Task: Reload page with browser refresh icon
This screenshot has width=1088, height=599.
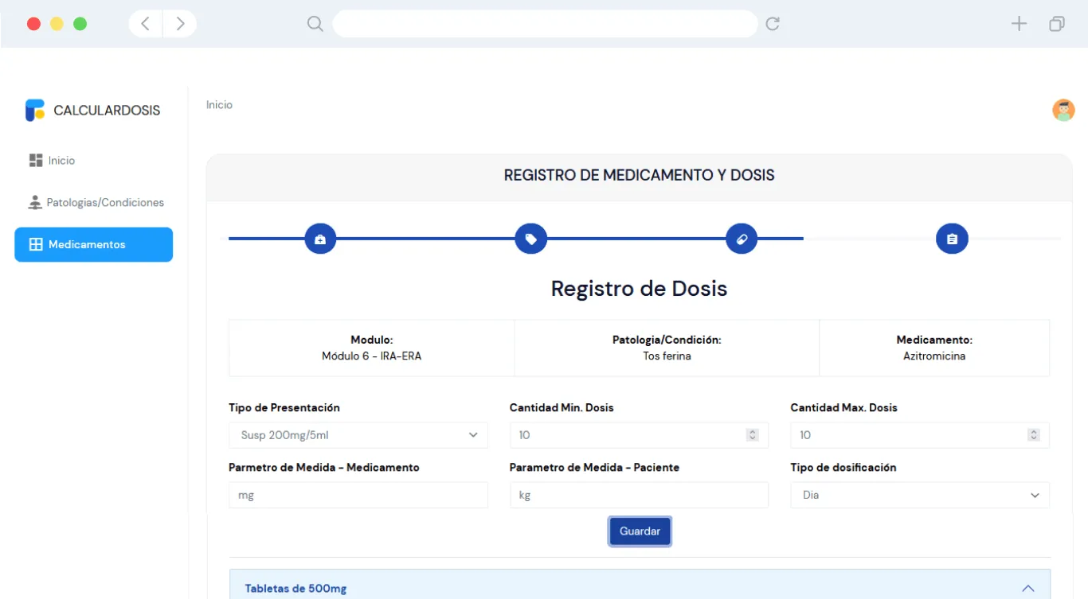Action: 772,24
